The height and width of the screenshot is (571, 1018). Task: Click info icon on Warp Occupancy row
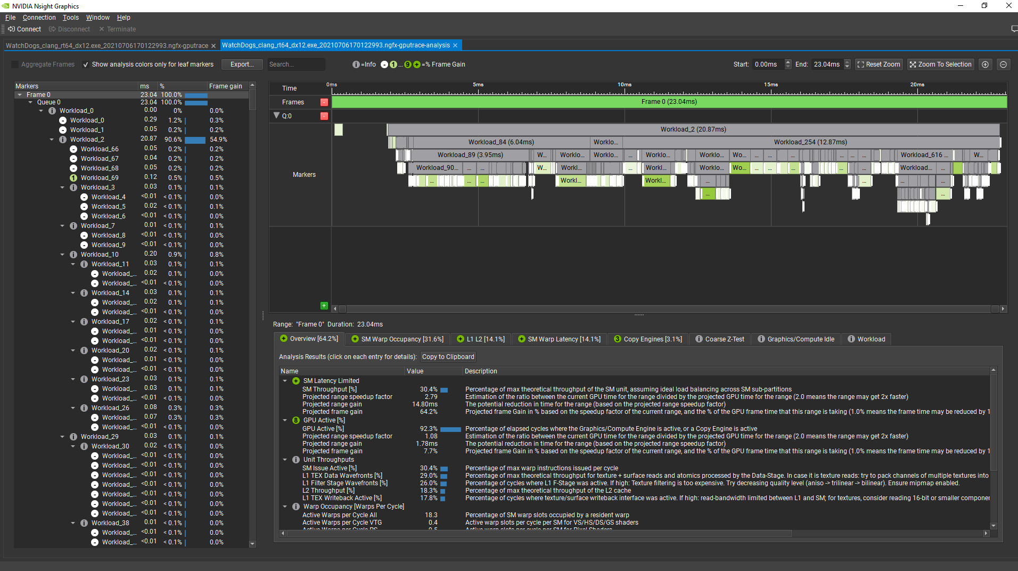point(296,507)
